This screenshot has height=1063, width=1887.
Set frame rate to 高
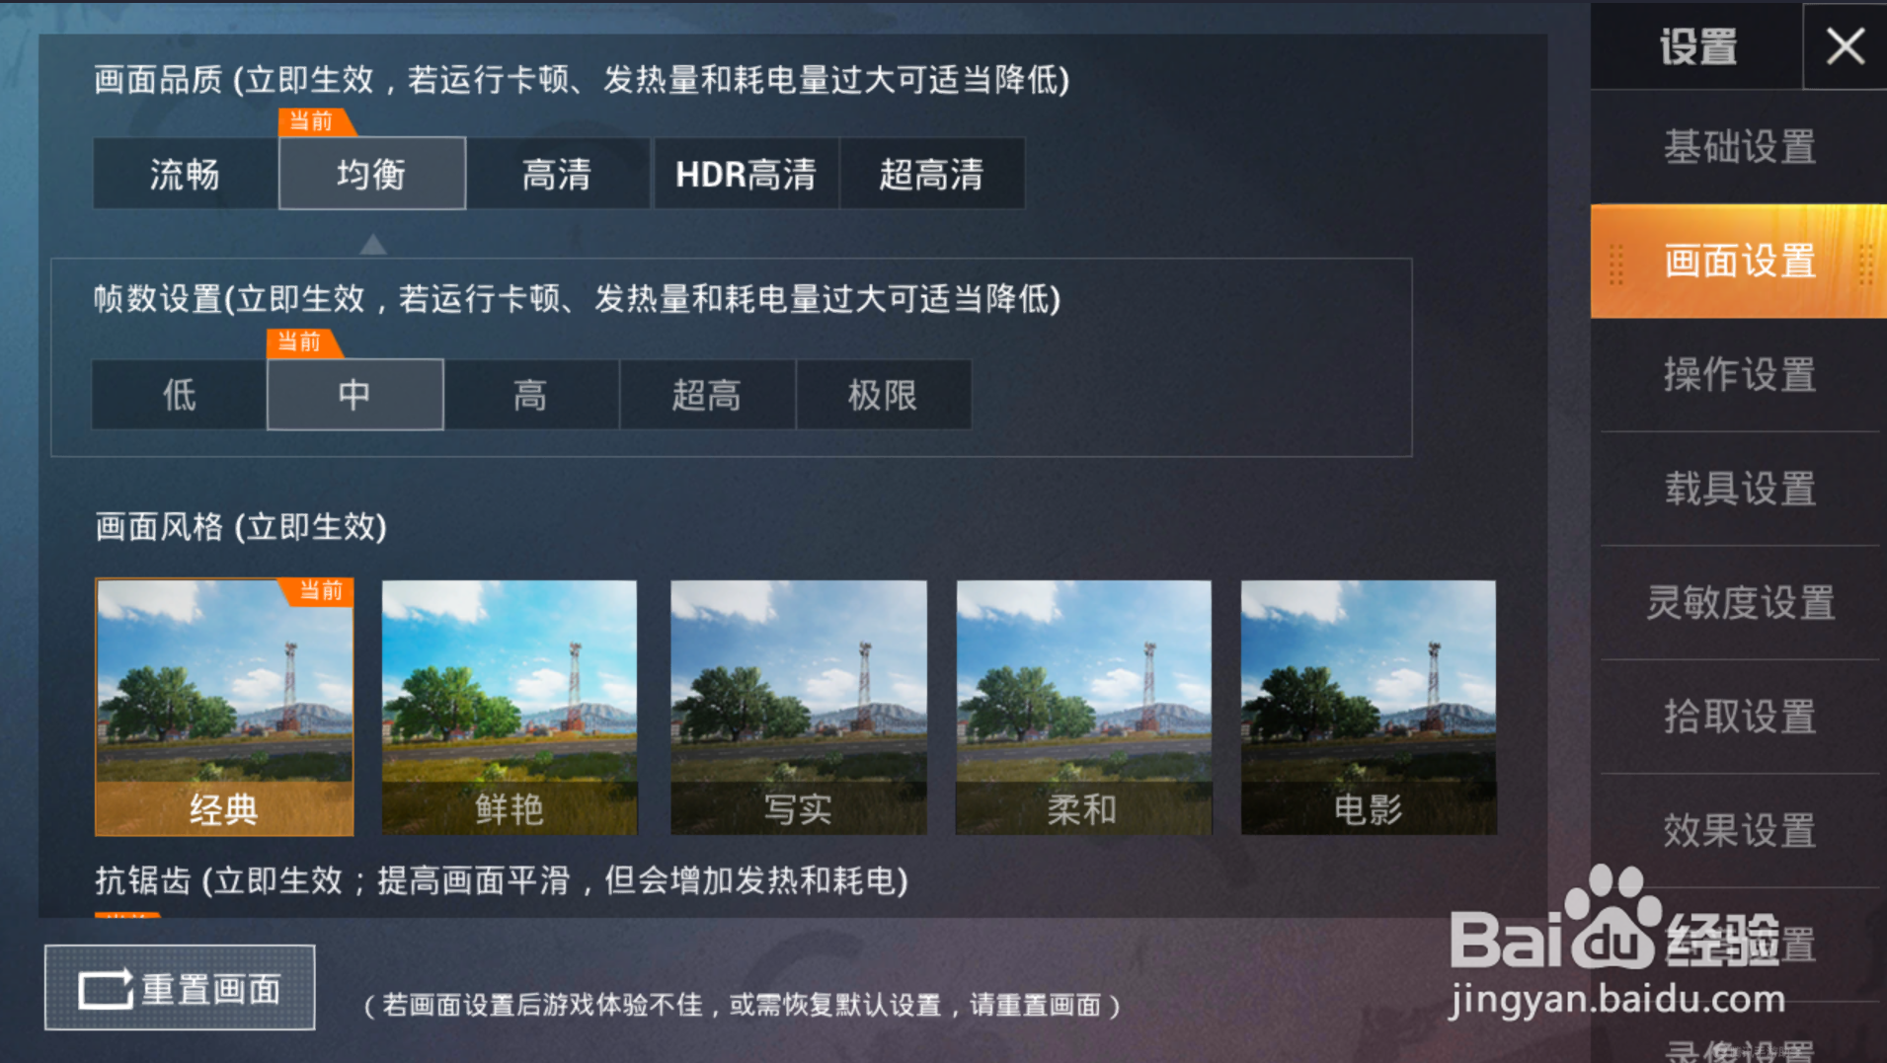click(x=531, y=395)
